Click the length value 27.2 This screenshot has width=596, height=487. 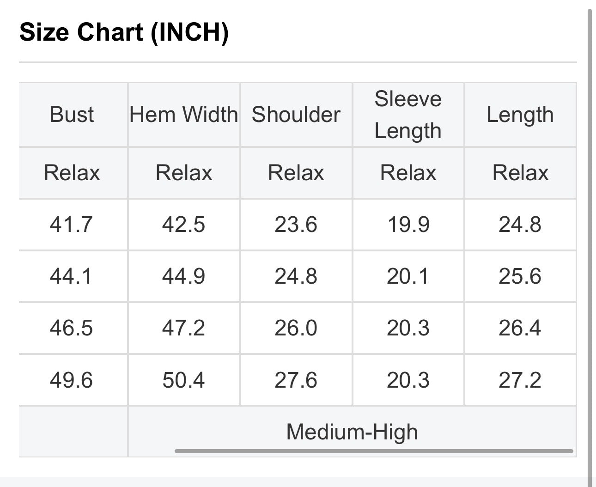[x=520, y=380]
